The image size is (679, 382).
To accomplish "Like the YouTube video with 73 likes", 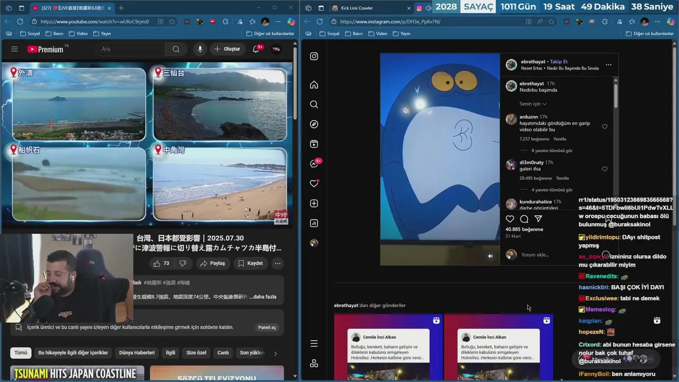I will coord(161,263).
